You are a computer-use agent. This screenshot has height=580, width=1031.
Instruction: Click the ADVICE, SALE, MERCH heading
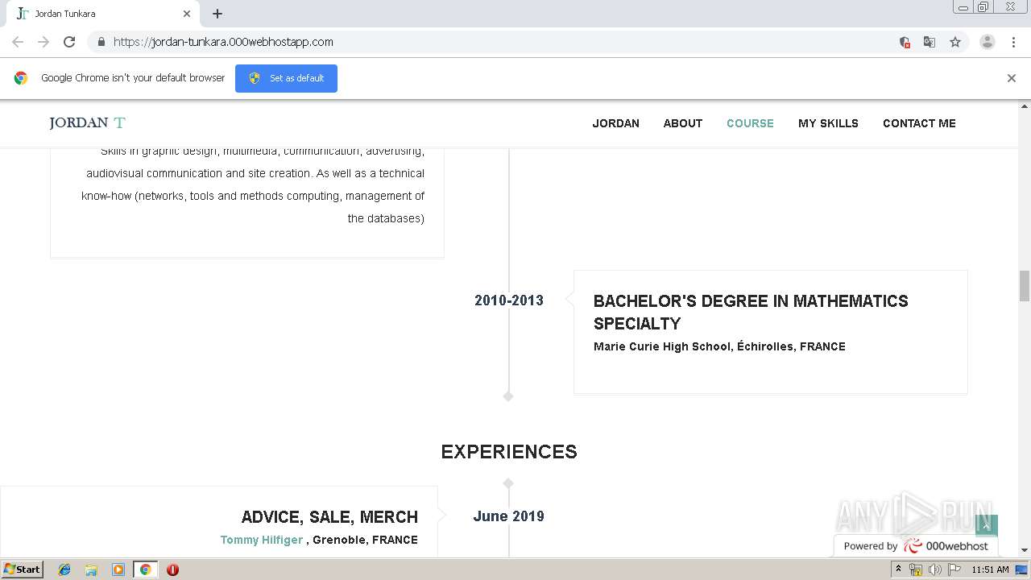[329, 517]
